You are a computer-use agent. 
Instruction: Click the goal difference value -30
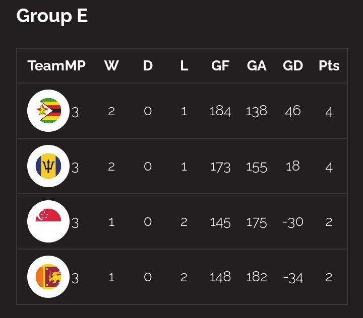[293, 222]
